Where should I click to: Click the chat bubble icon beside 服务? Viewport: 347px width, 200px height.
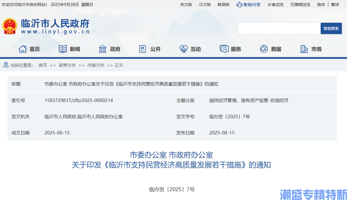224,49
